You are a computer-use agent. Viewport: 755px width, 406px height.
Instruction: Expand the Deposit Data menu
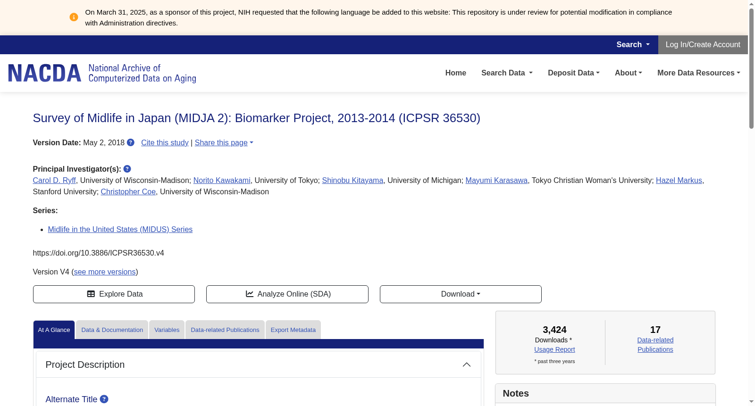click(x=574, y=73)
